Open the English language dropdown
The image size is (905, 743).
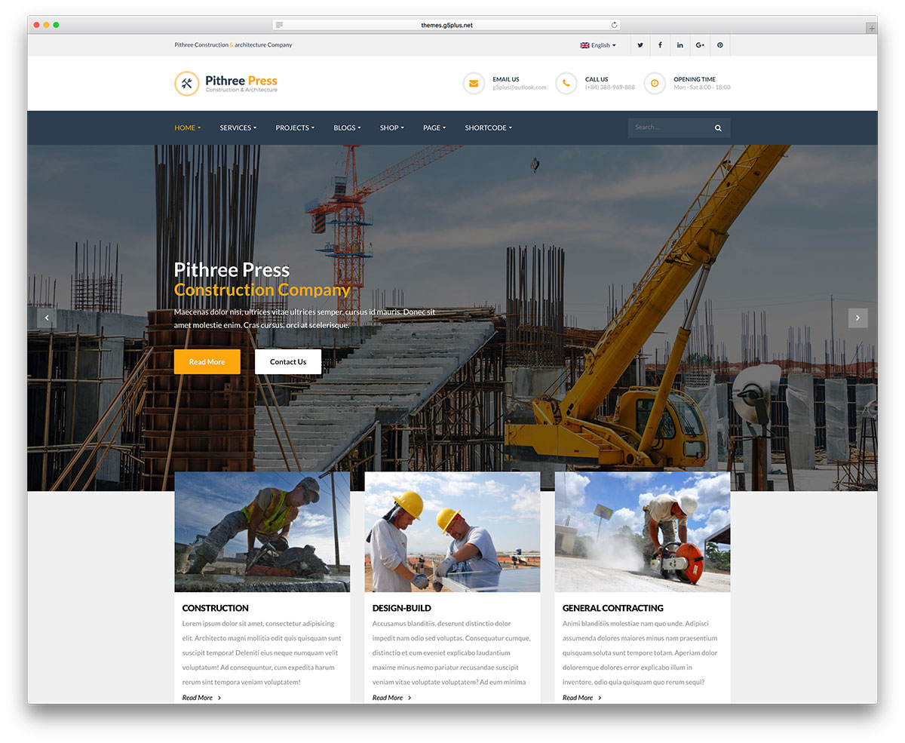[x=598, y=45]
